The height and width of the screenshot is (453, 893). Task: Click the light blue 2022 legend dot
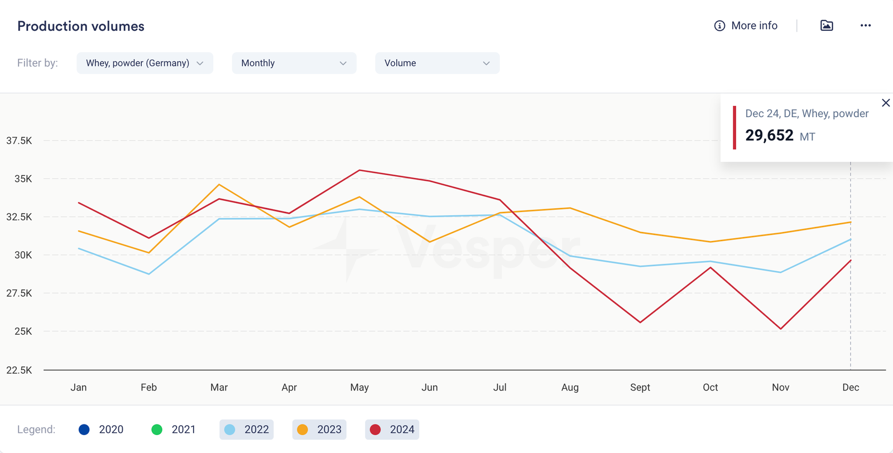pos(230,430)
